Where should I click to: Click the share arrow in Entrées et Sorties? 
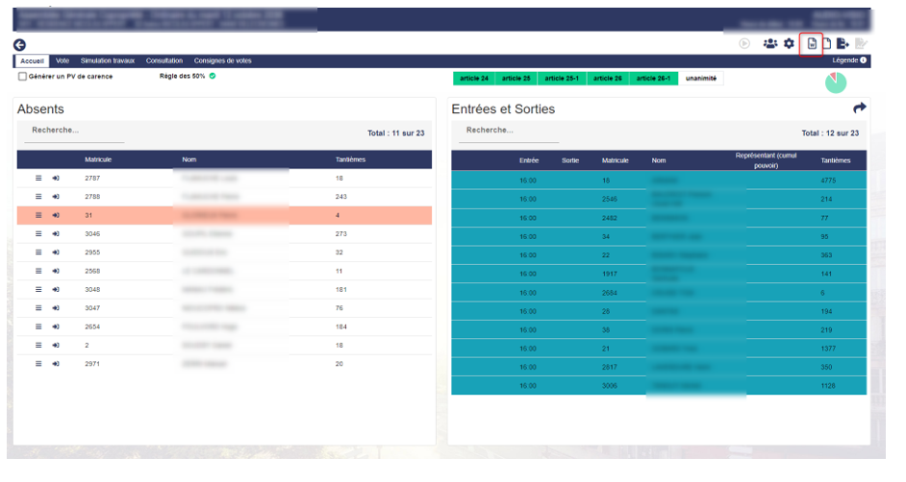tap(860, 108)
